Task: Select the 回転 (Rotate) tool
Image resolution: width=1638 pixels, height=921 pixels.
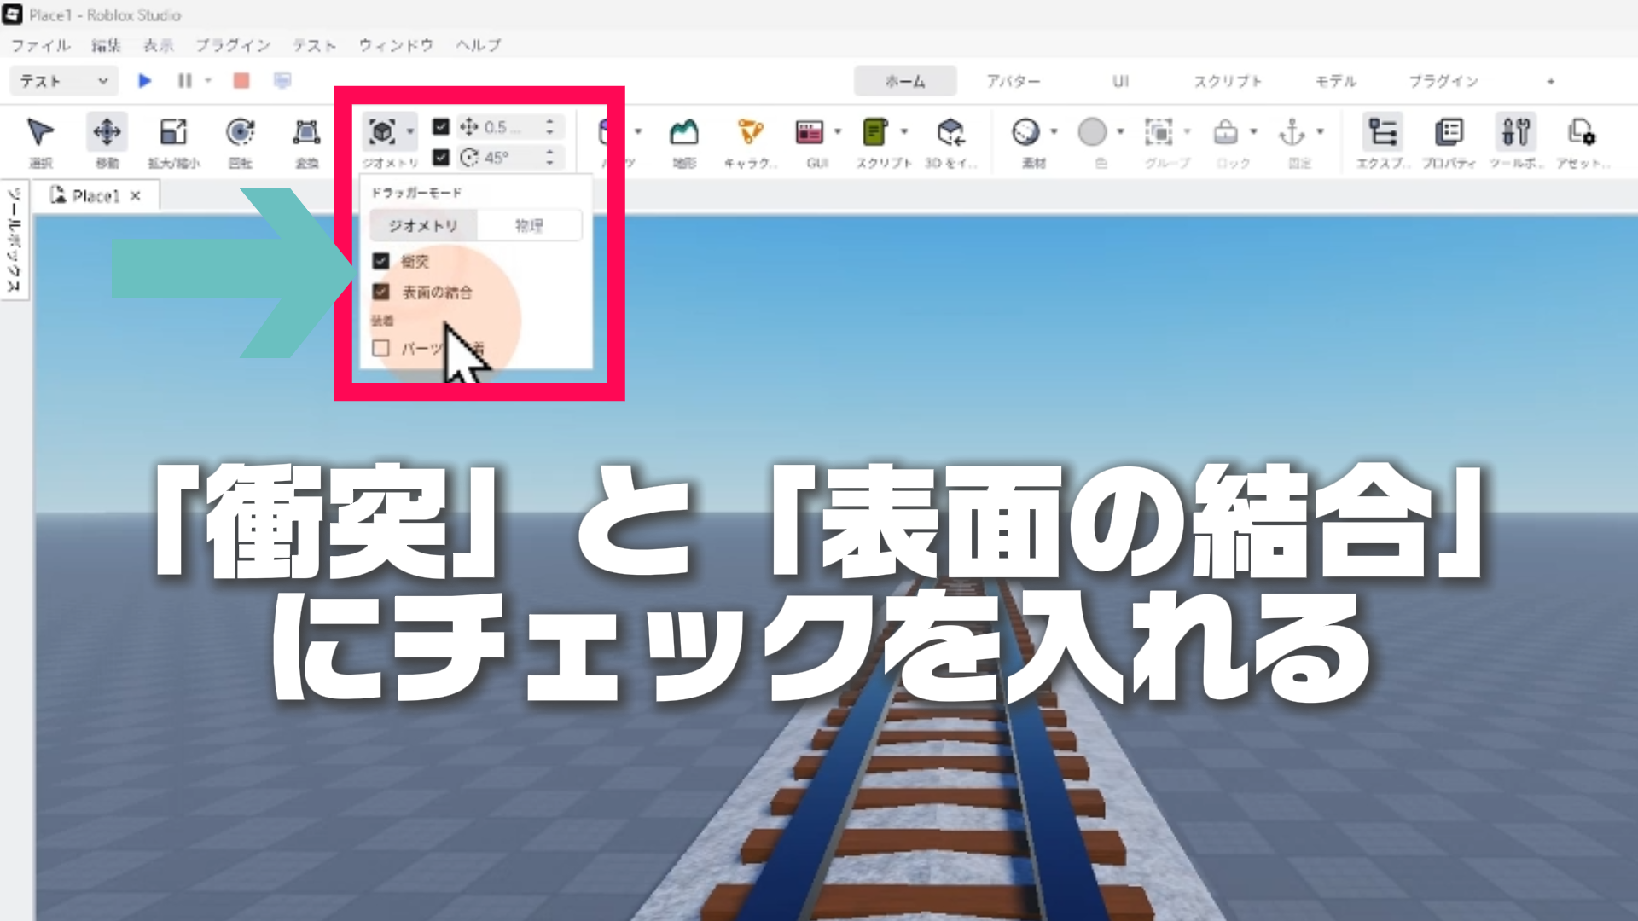Action: (240, 133)
